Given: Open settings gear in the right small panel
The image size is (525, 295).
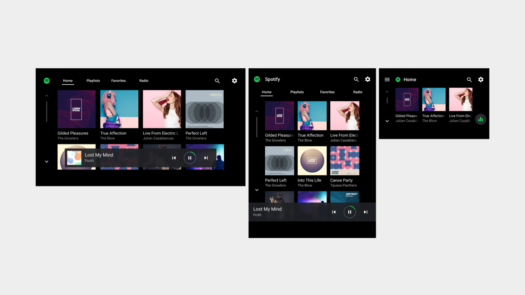Looking at the screenshot, I should [x=481, y=79].
